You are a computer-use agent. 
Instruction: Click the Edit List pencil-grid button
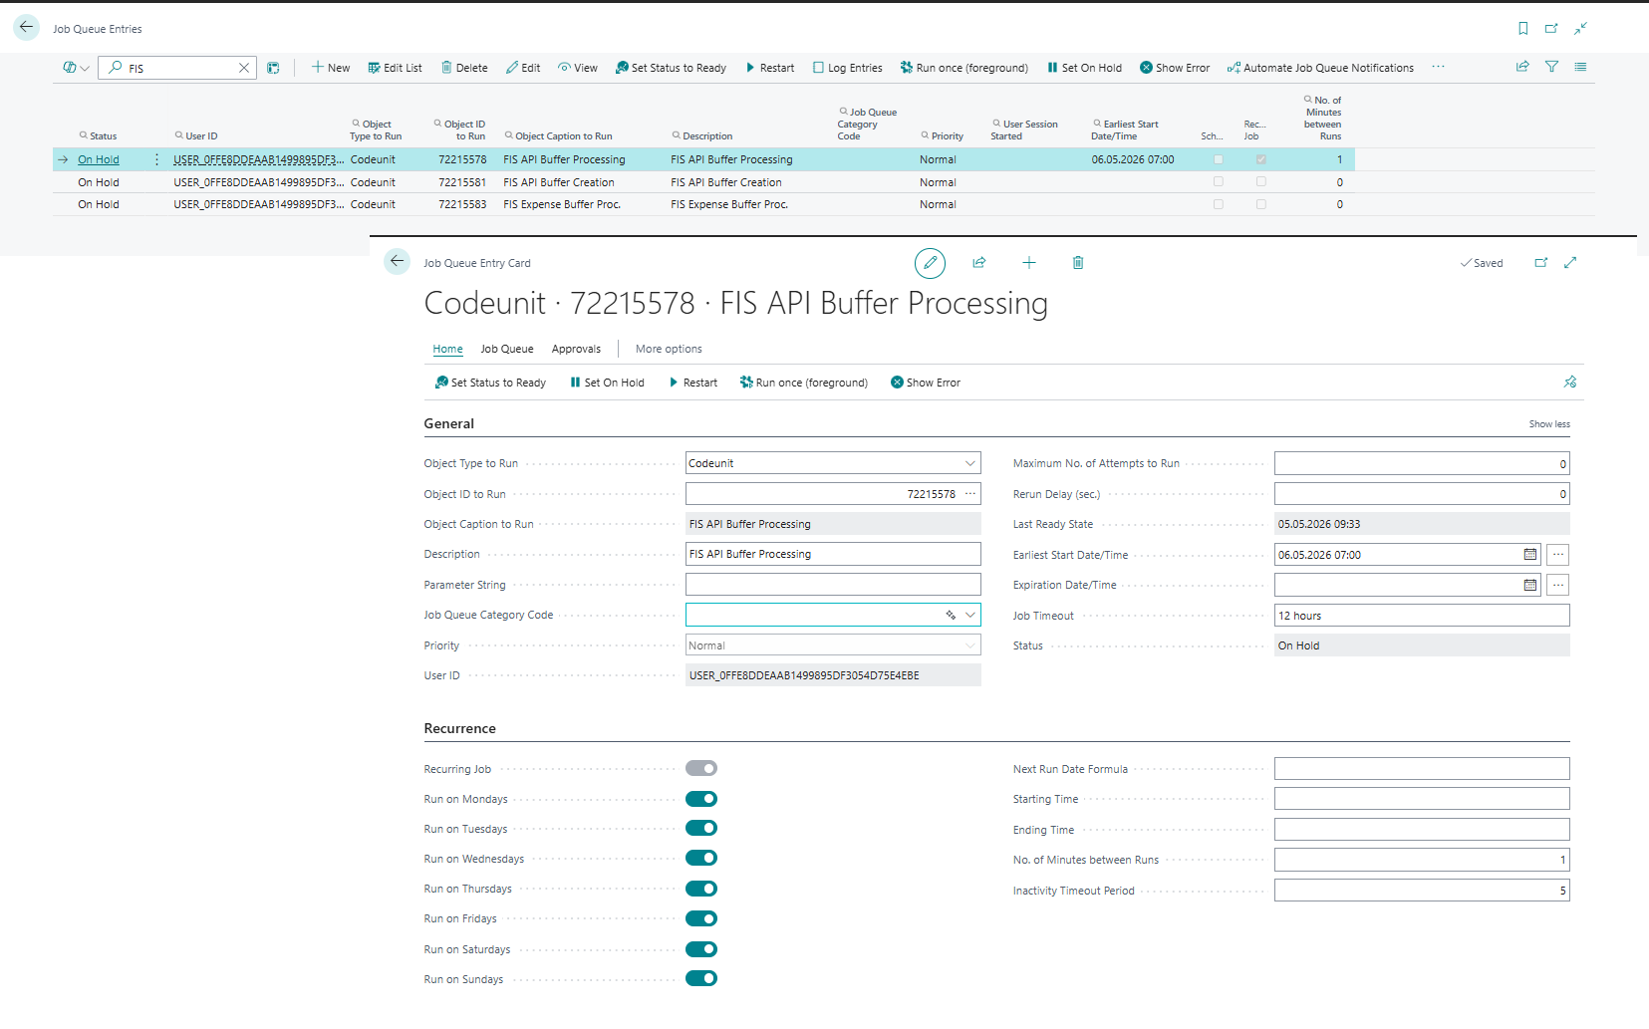395,68
